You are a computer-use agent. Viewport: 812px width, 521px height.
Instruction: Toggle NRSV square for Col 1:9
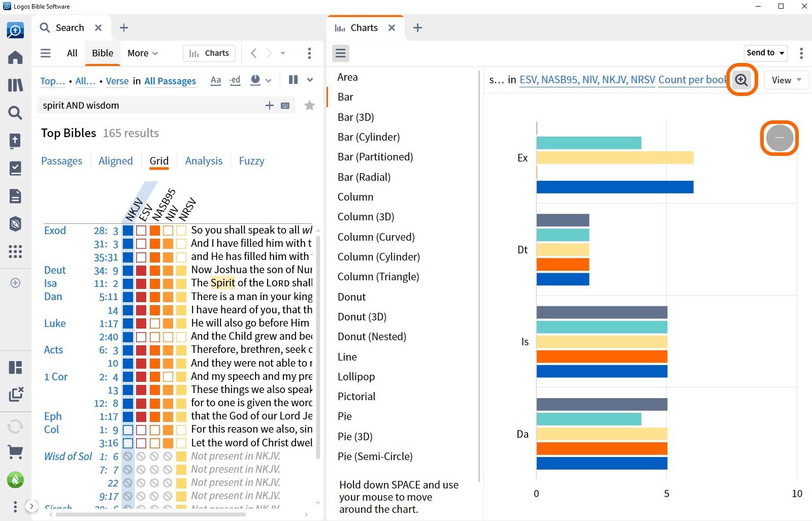(x=181, y=430)
